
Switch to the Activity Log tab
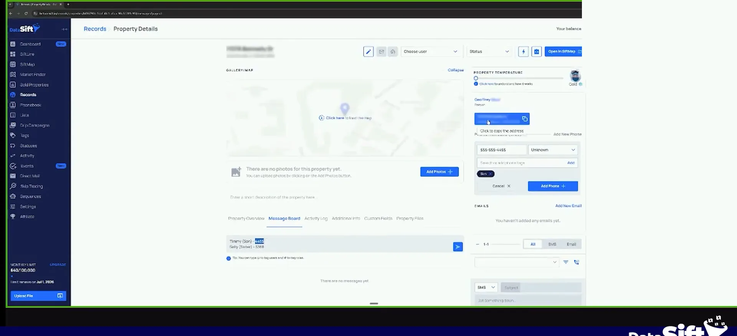(316, 219)
